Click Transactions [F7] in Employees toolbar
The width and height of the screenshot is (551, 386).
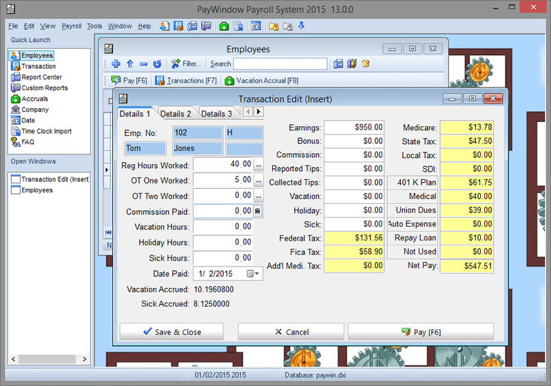[x=186, y=81]
